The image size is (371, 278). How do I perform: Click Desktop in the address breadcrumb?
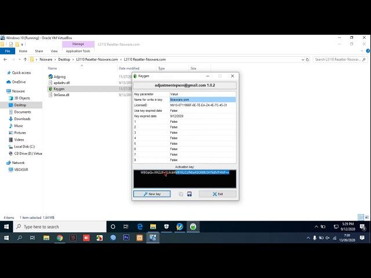tap(64, 59)
